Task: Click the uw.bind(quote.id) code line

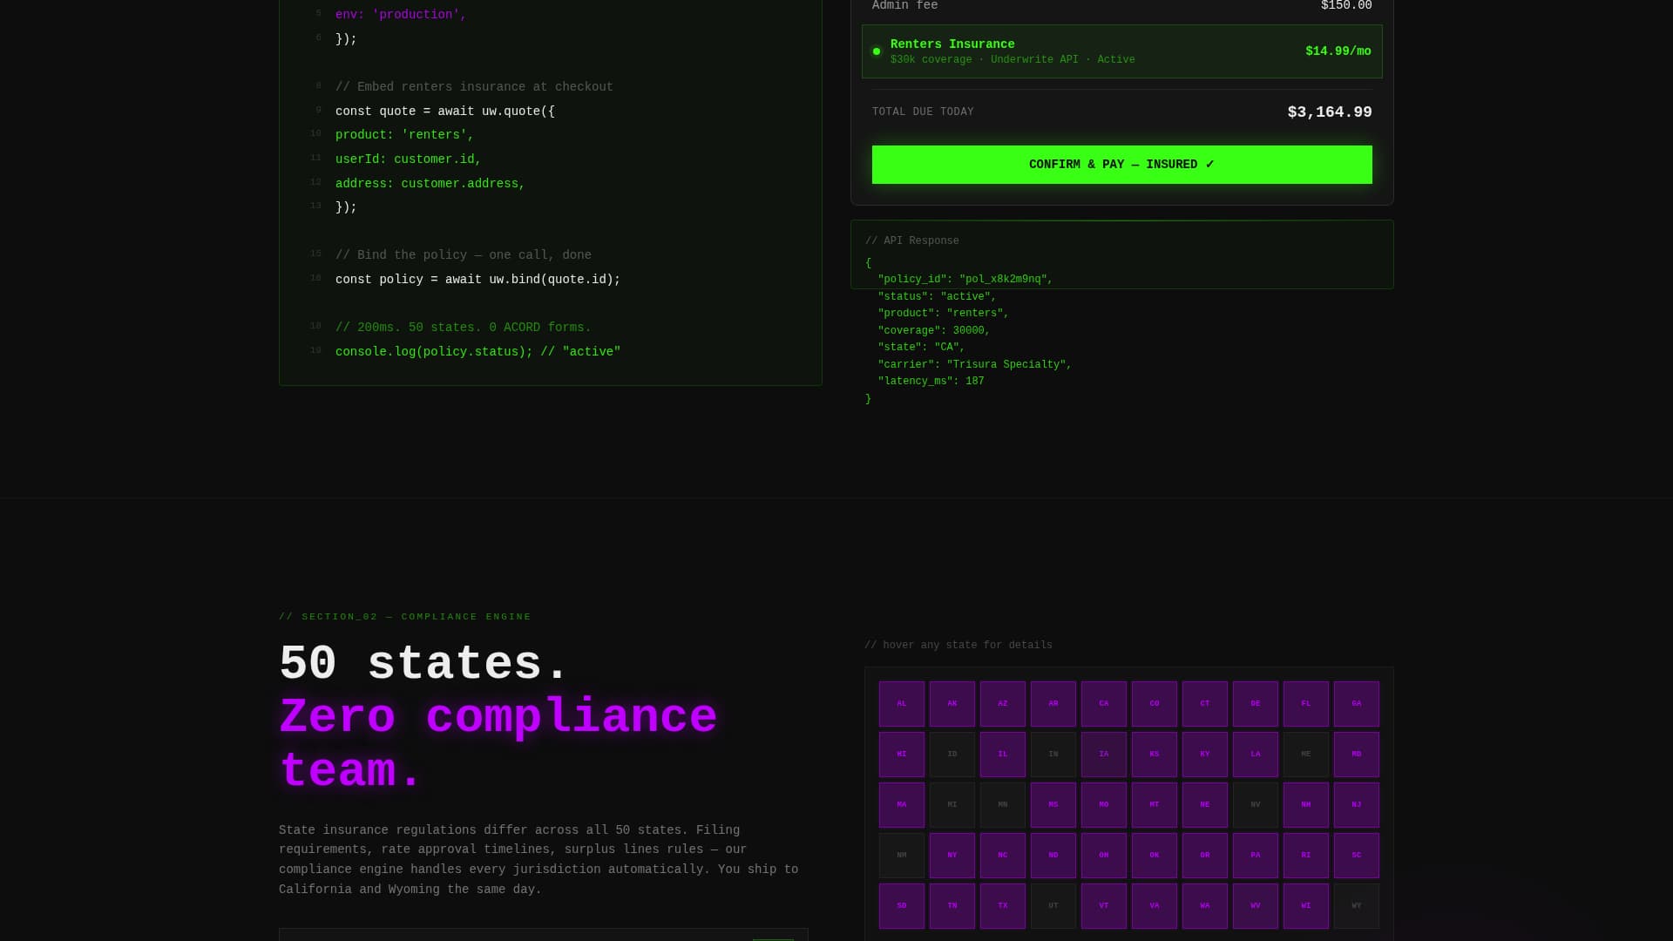Action: pyautogui.click(x=478, y=280)
